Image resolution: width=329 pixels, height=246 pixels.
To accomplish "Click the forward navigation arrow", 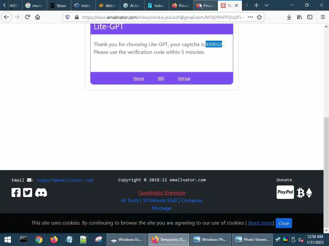I will (x=17, y=17).
